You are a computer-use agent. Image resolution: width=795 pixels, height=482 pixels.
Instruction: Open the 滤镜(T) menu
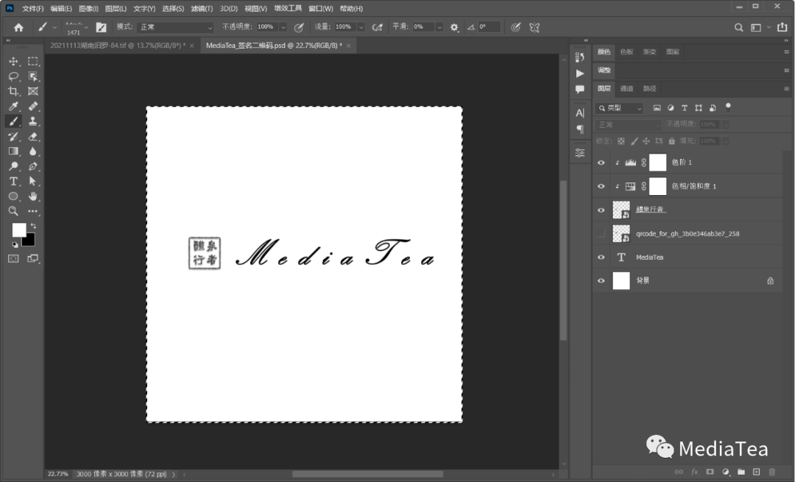pos(202,9)
